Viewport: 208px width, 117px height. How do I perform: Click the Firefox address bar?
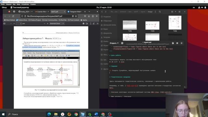click(49, 16)
